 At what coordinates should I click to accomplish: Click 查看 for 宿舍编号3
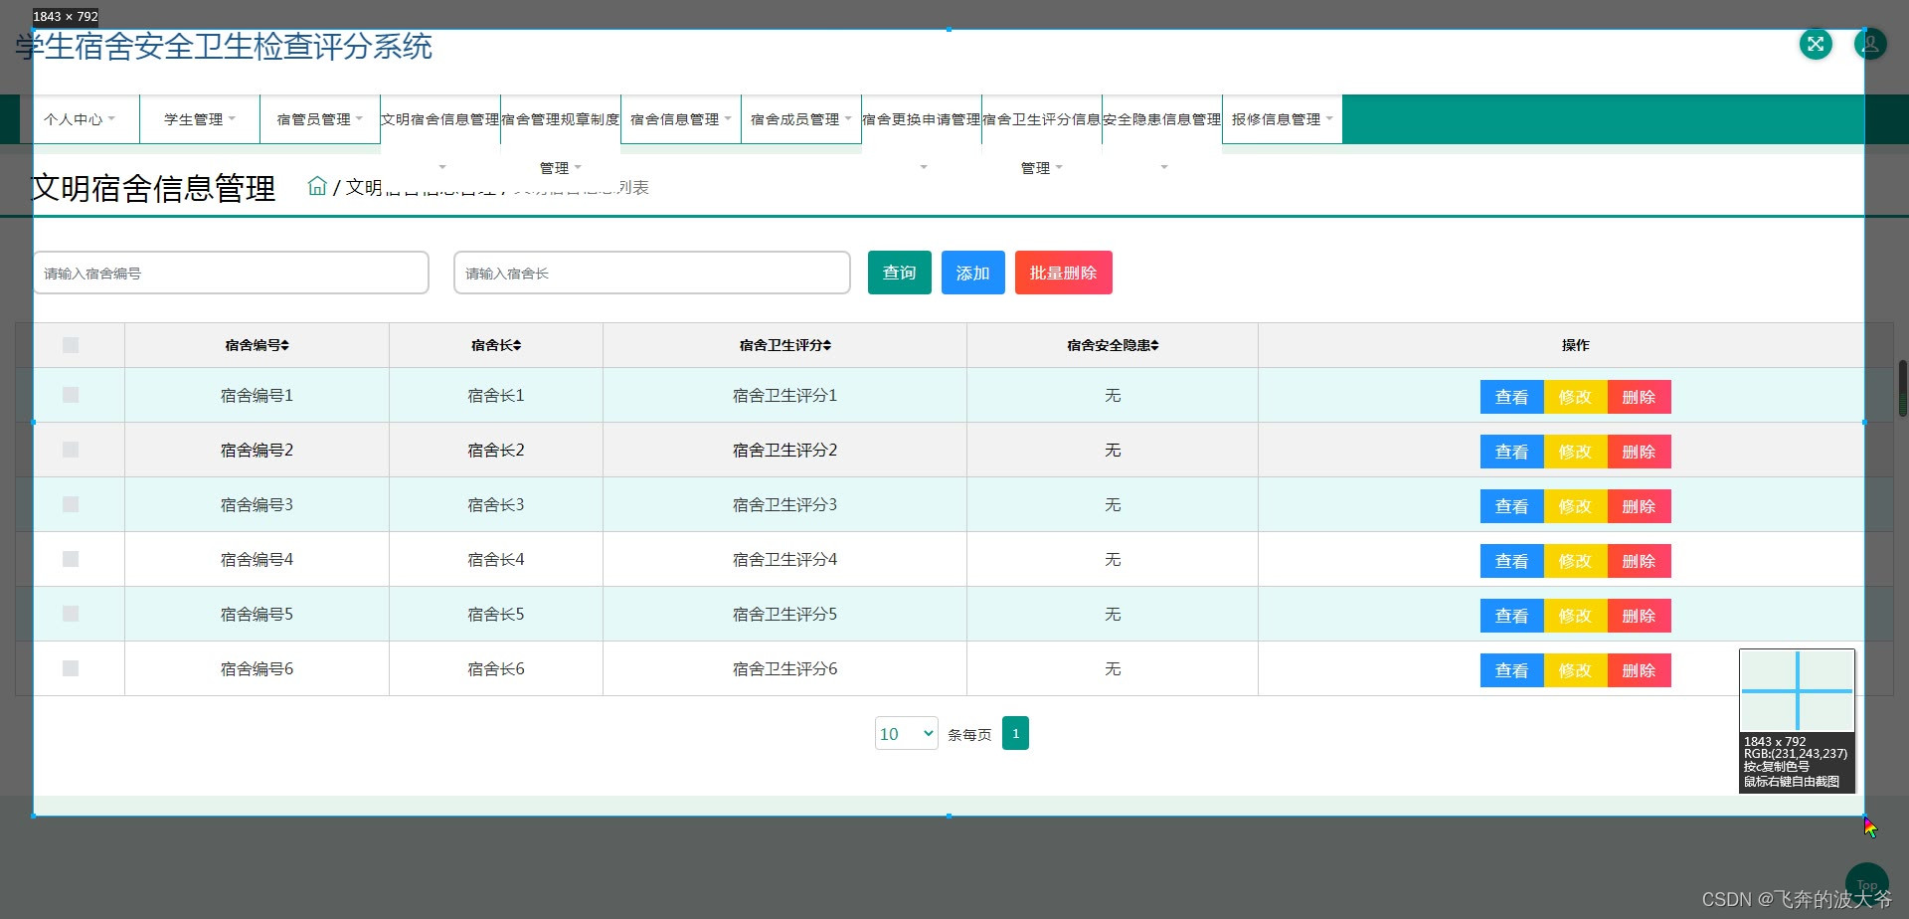1512,506
